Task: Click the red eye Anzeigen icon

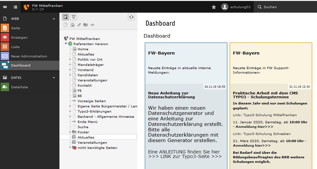Action: 5,37
